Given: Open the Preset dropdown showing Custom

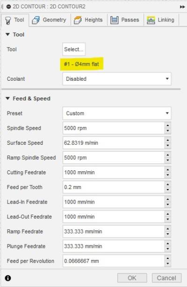Looking at the screenshot, I should (x=117, y=113).
